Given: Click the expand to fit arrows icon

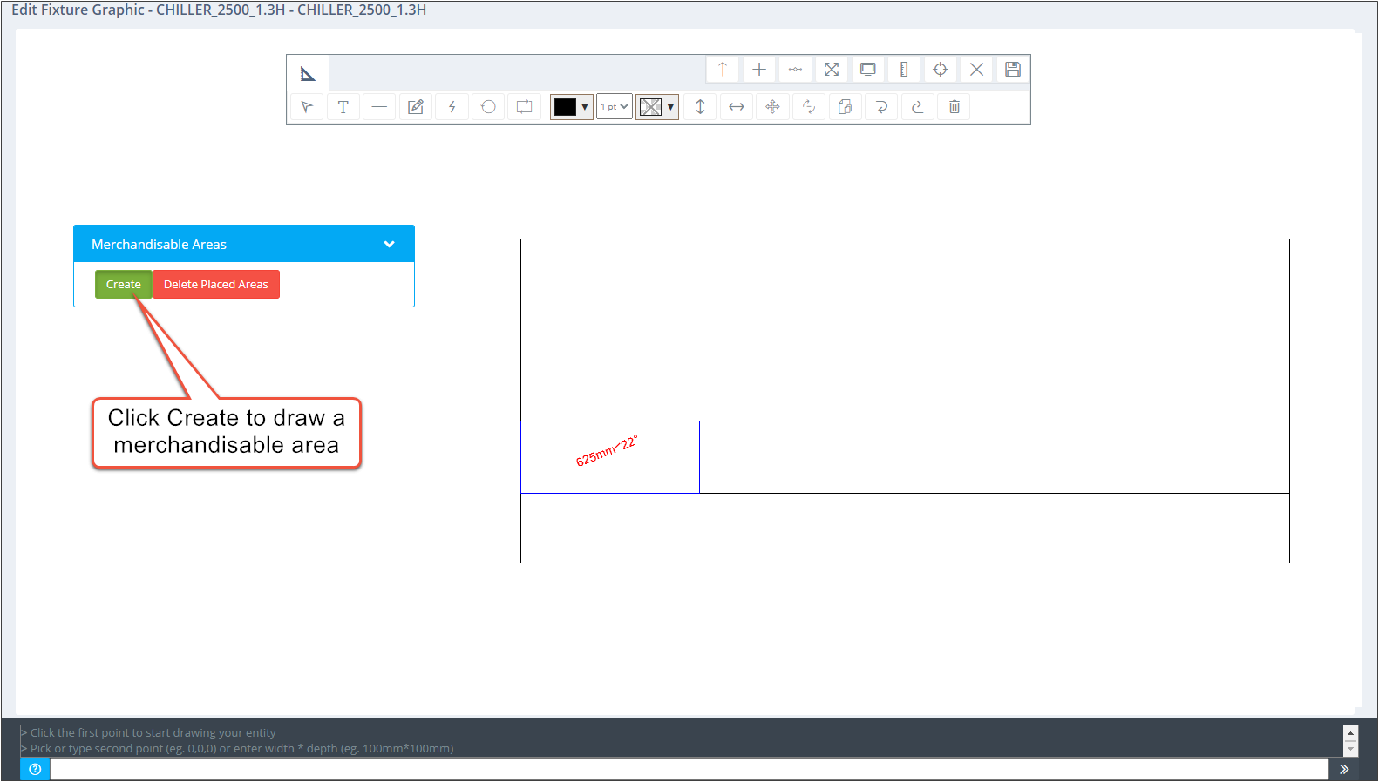Looking at the screenshot, I should [832, 70].
